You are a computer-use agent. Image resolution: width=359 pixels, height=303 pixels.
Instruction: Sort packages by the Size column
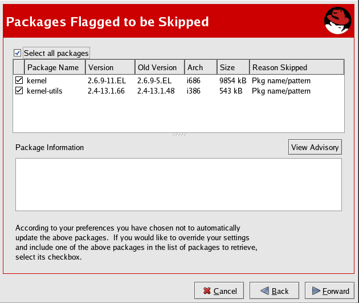pos(232,67)
